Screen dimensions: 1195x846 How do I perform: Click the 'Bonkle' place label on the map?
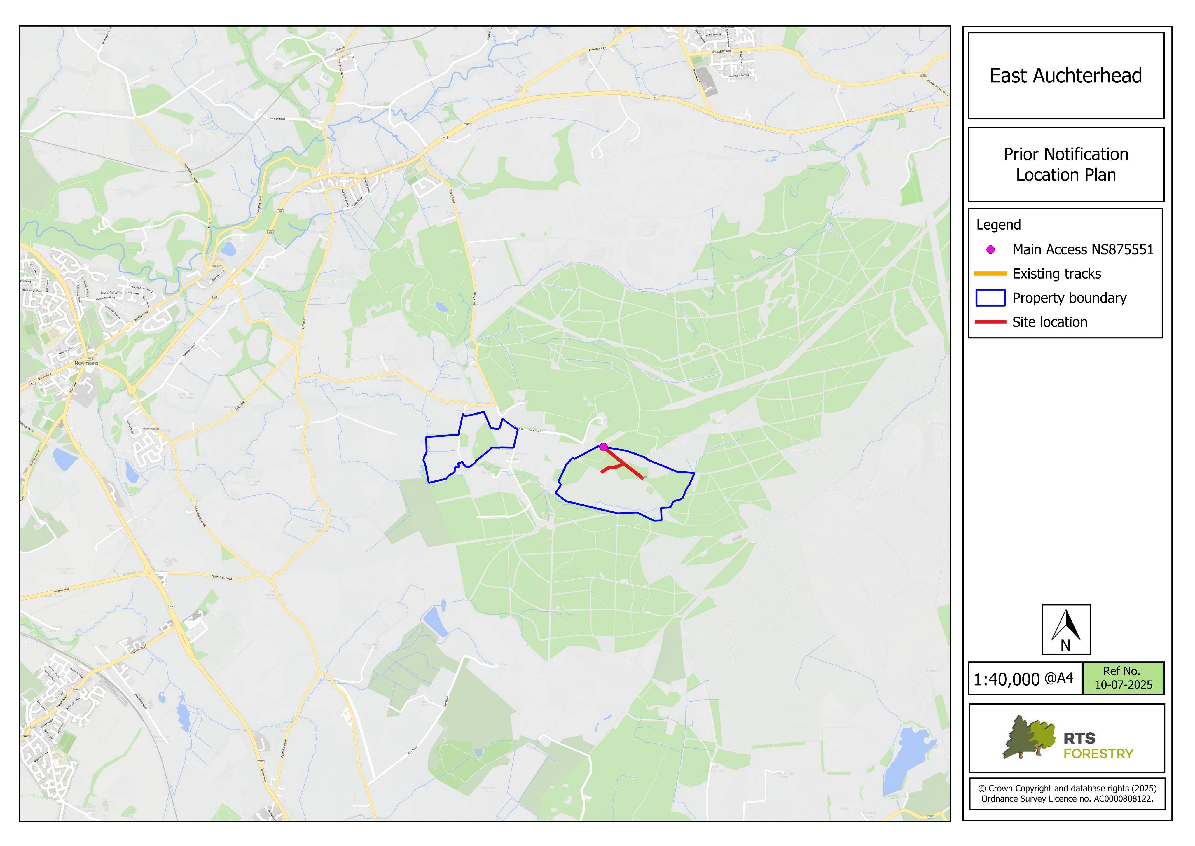(x=216, y=266)
